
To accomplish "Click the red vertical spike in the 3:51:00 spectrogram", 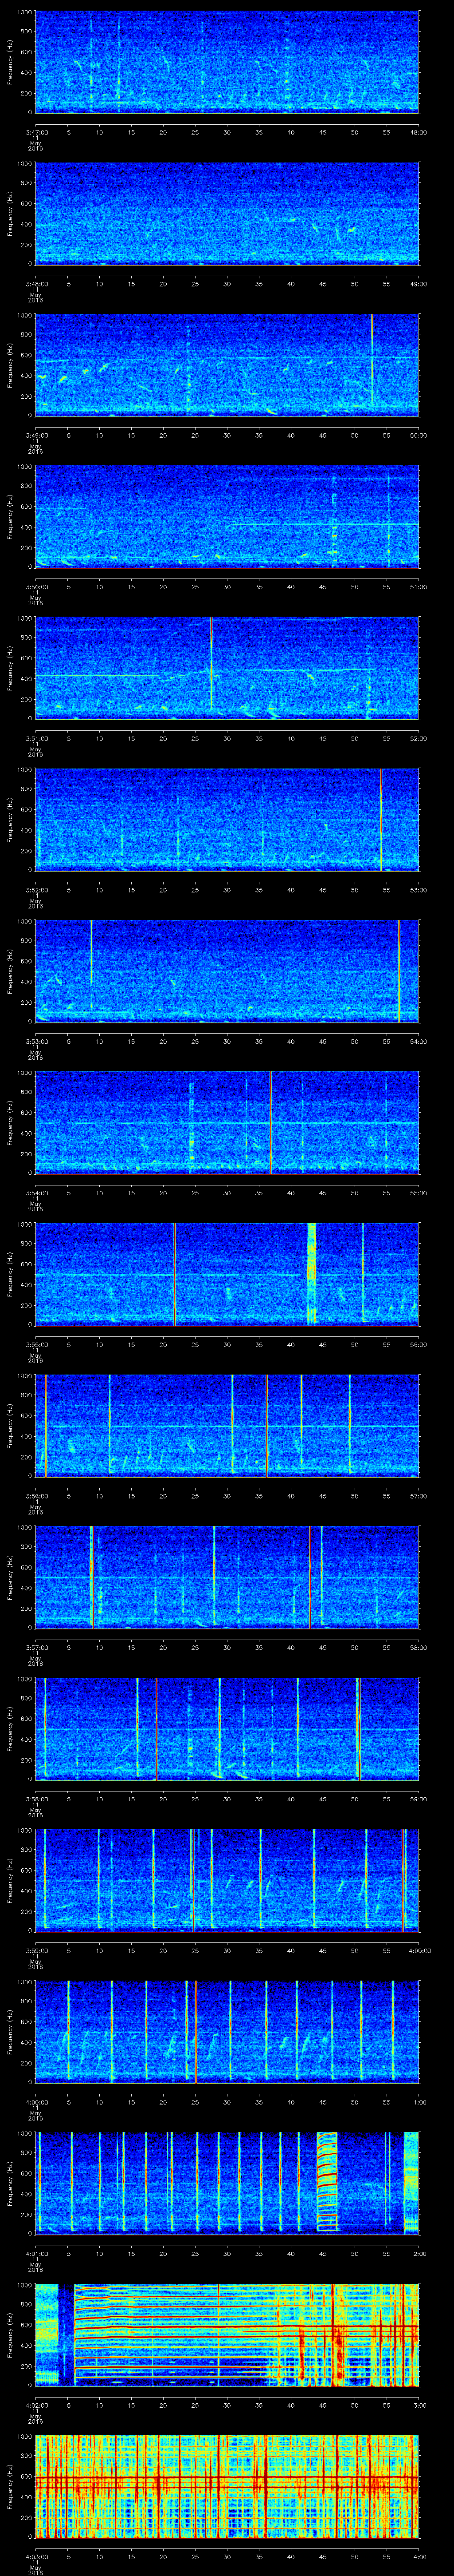I will pos(211,664).
